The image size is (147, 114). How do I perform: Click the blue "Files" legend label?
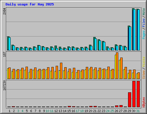144,23
